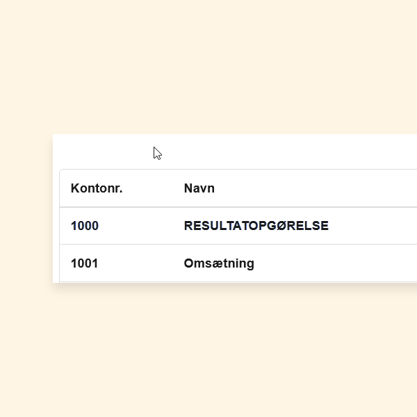This screenshot has width=417, height=417.
Task: Click the beige page background below the table
Action: pos(208,347)
